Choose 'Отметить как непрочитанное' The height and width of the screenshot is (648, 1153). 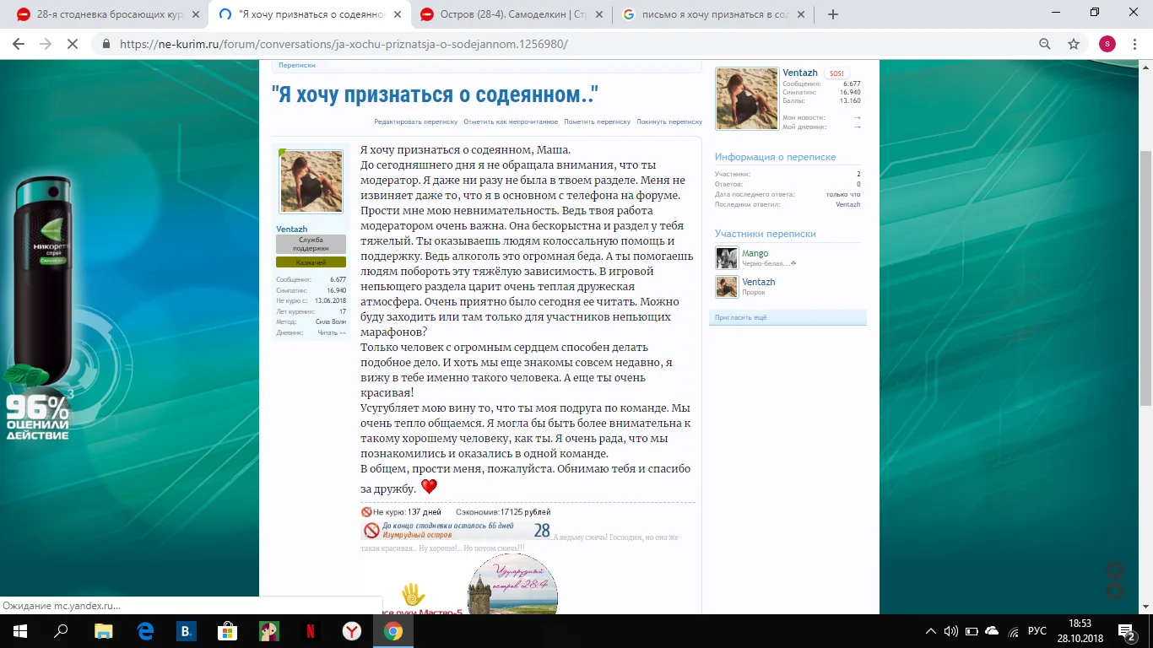pos(511,121)
